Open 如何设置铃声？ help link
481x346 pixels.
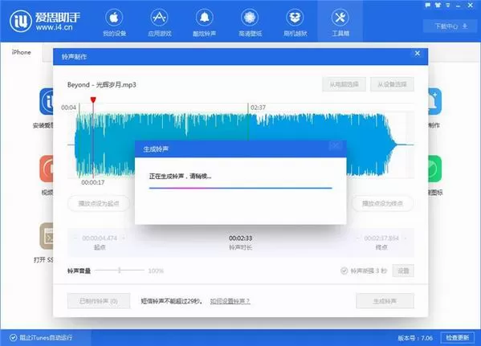(x=230, y=301)
